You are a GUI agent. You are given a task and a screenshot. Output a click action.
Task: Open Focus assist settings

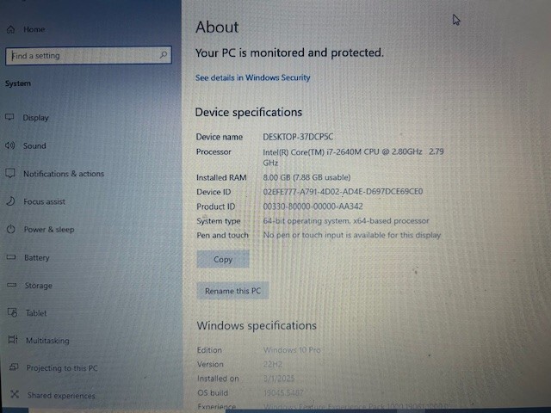[44, 201]
